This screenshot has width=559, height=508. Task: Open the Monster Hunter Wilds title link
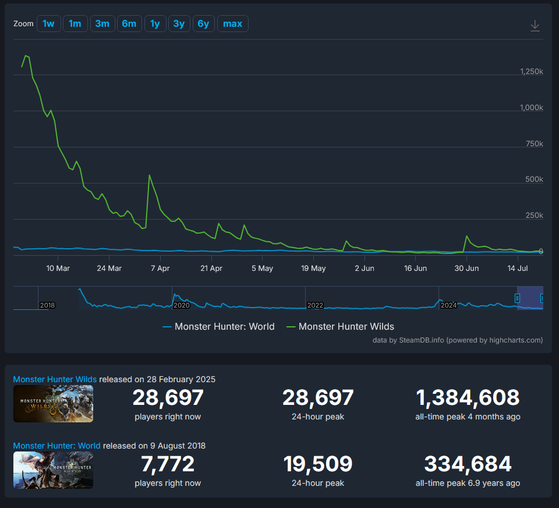[x=55, y=379]
